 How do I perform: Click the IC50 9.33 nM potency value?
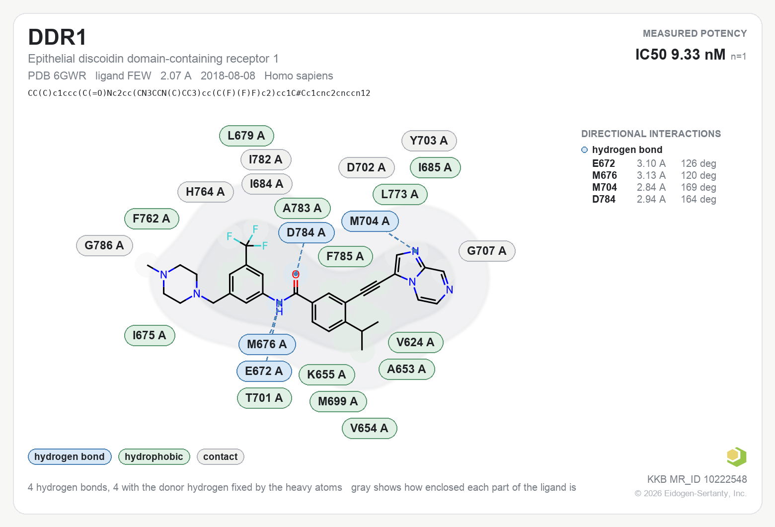click(680, 54)
